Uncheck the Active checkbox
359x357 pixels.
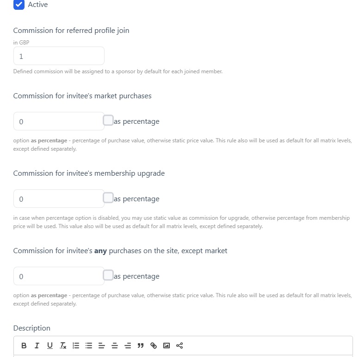point(19,5)
